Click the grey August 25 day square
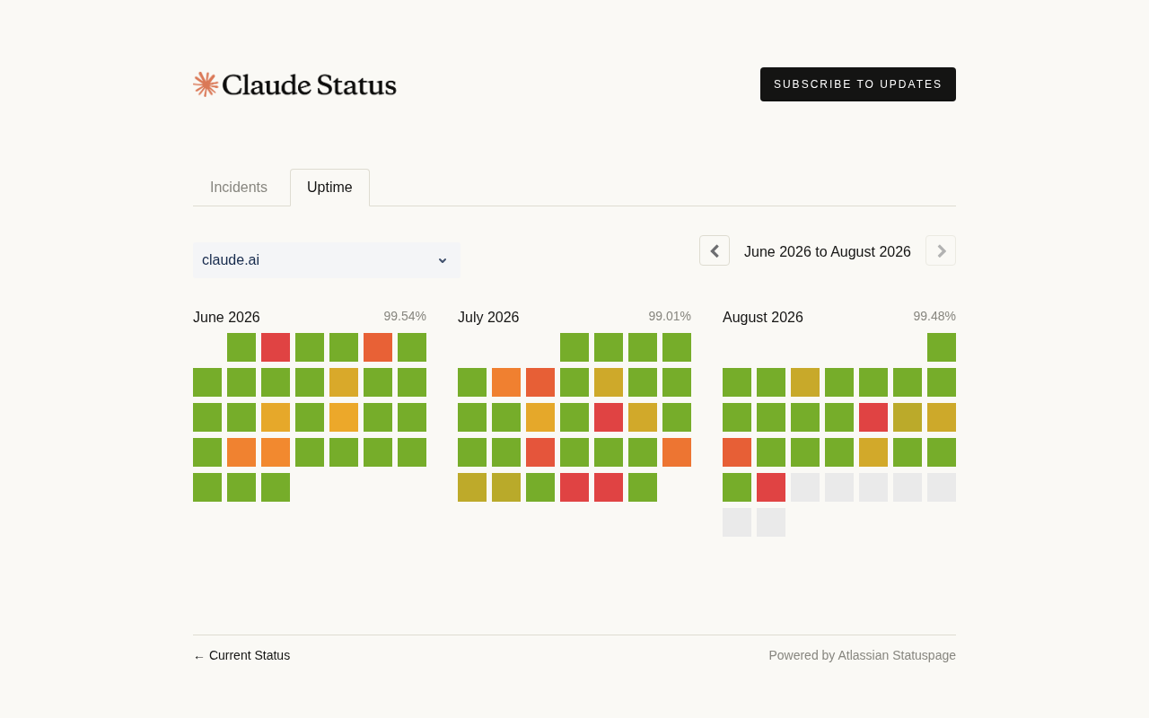This screenshot has height=718, width=1149. tap(805, 487)
